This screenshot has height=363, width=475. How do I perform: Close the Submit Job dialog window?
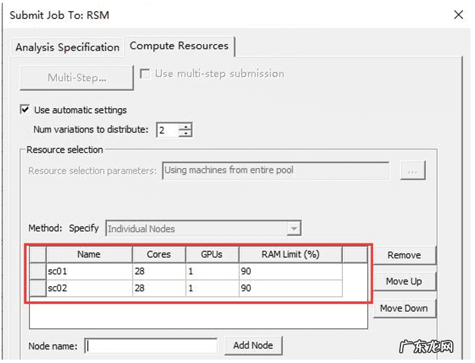pos(459,15)
